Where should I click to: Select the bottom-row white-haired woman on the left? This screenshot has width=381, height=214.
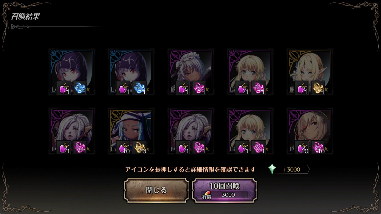click(72, 131)
